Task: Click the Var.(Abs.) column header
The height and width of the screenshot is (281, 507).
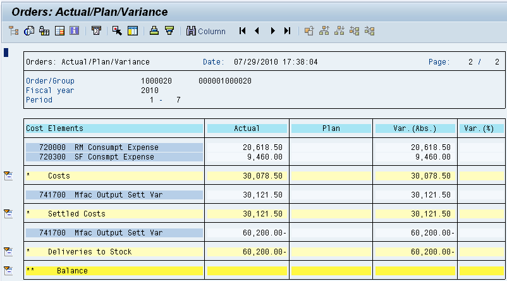Action: click(415, 128)
